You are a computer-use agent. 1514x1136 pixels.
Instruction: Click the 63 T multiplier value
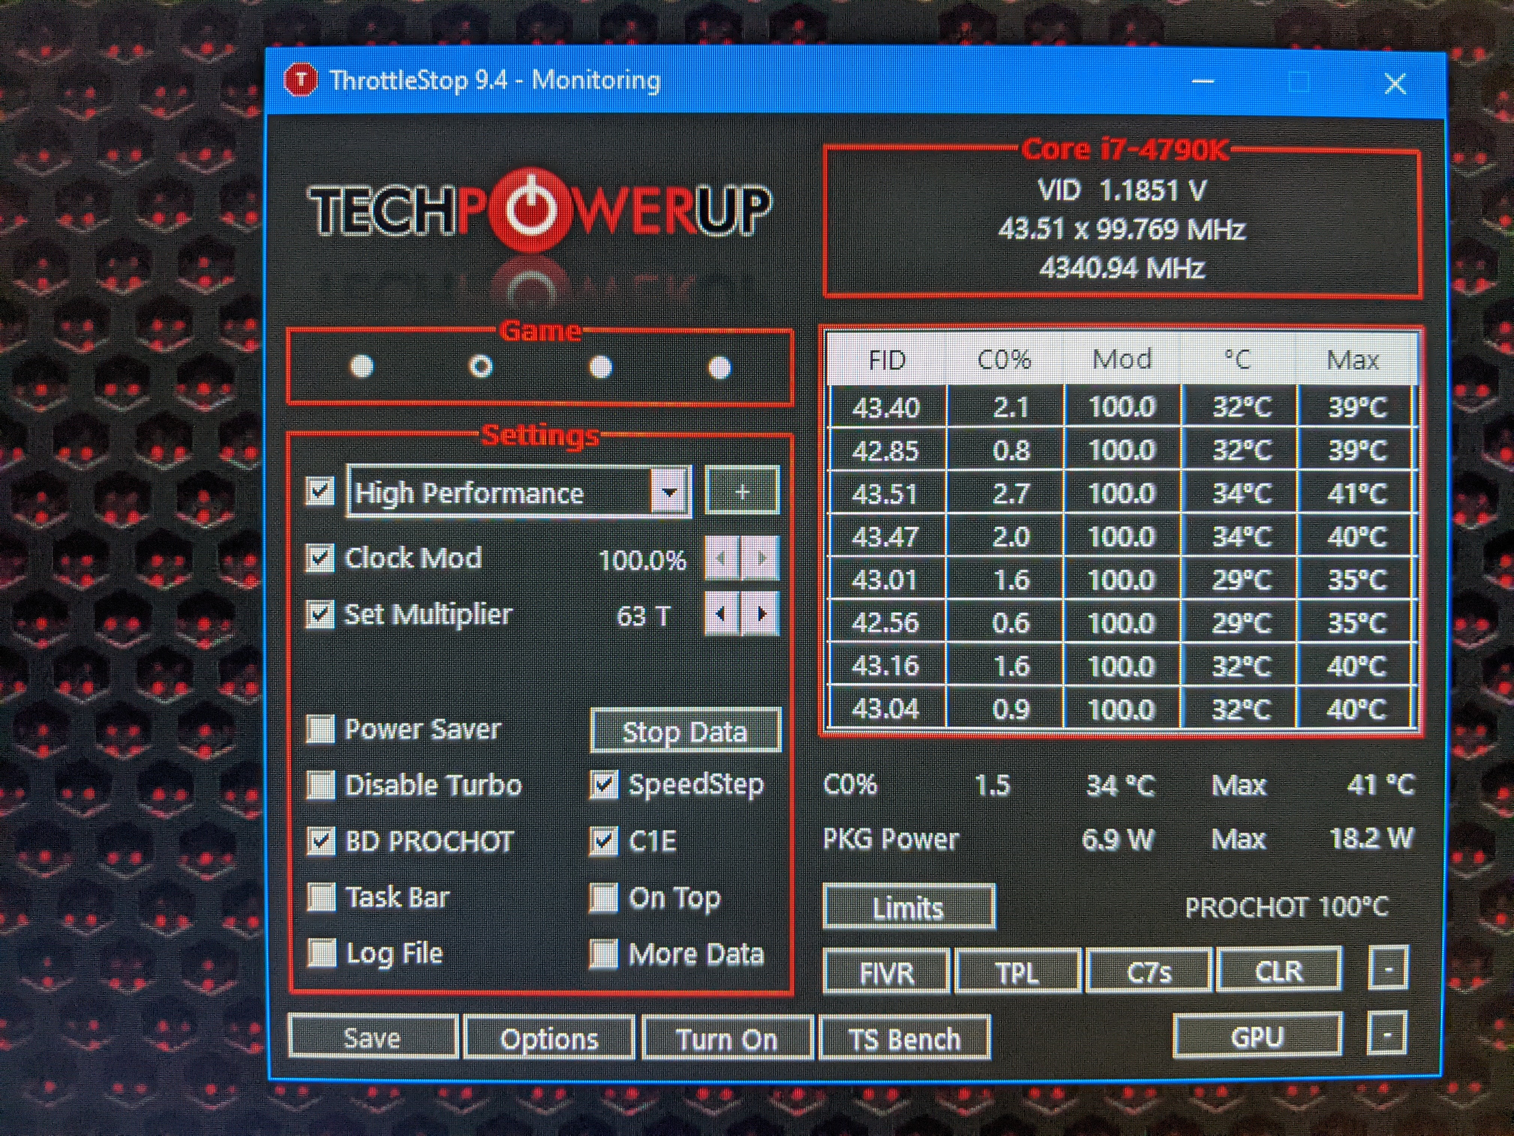coord(643,616)
